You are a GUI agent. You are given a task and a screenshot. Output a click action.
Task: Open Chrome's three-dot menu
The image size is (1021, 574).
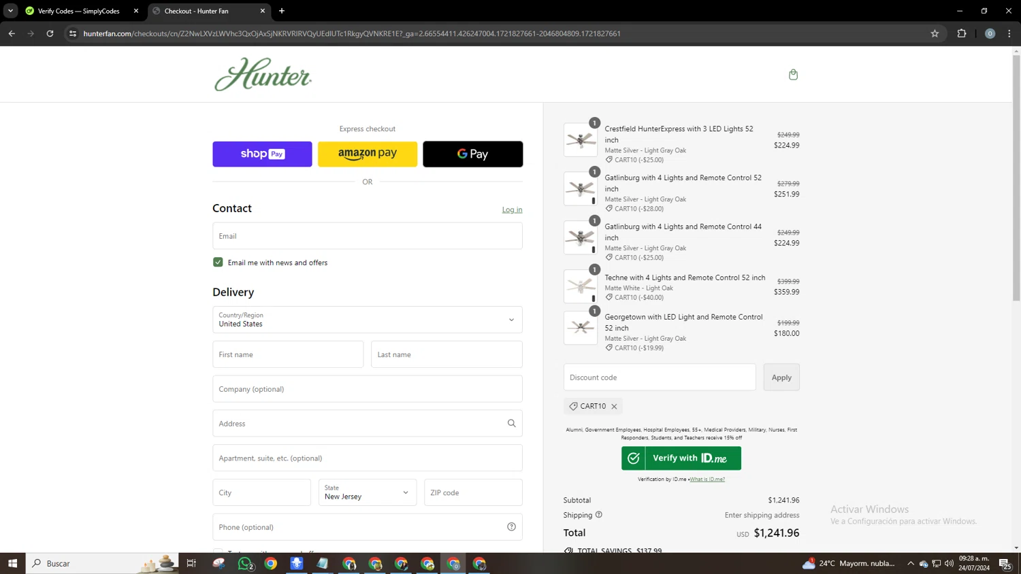point(1009,33)
